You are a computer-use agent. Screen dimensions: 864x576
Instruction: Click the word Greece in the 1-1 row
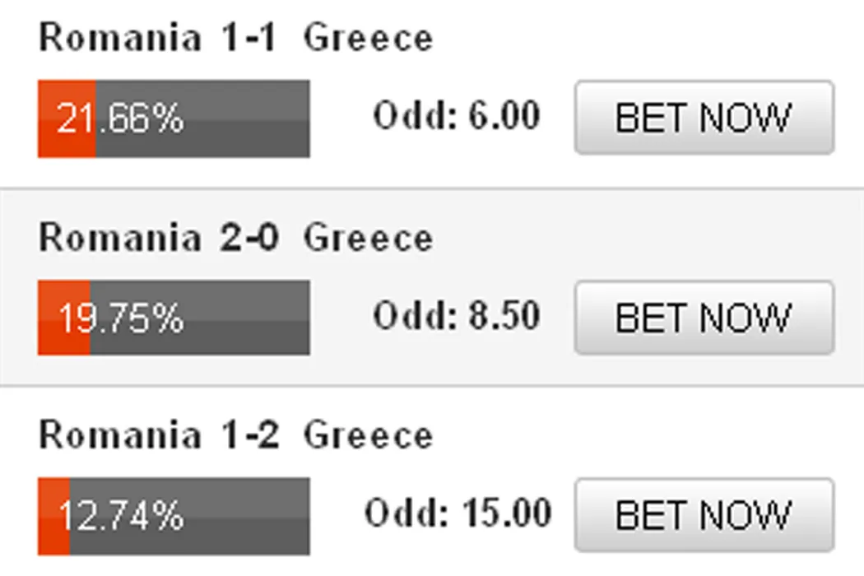tap(368, 39)
